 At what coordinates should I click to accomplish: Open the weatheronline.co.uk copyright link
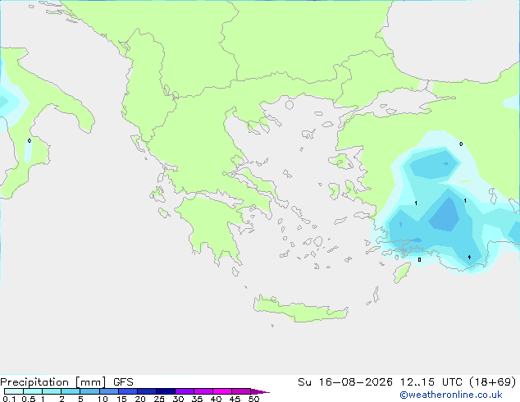[x=451, y=395]
